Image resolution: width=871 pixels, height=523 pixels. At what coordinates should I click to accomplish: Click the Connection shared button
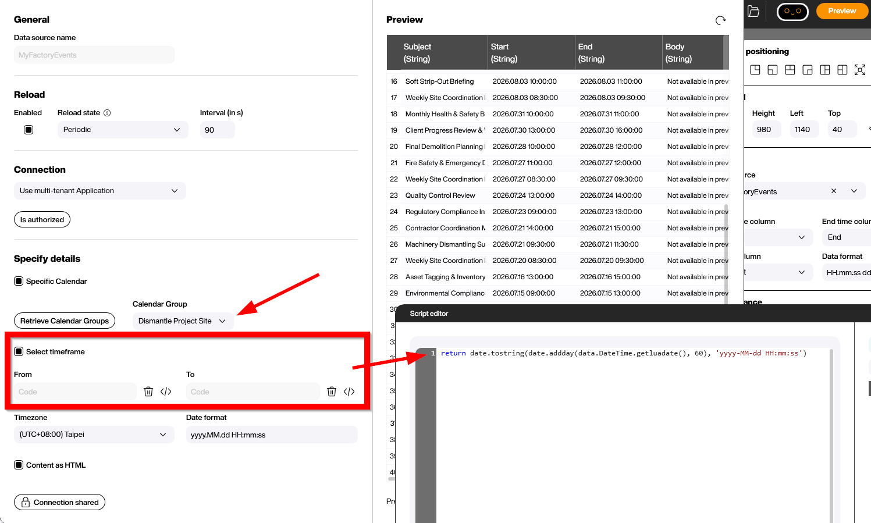point(59,502)
